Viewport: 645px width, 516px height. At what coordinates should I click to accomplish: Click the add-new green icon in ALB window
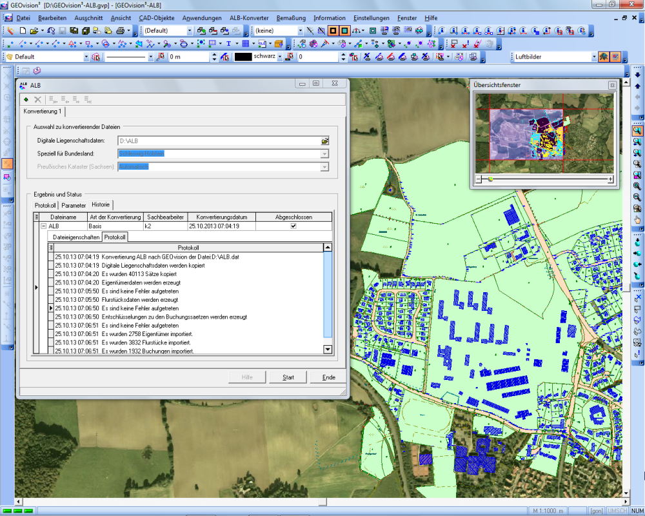pos(26,99)
